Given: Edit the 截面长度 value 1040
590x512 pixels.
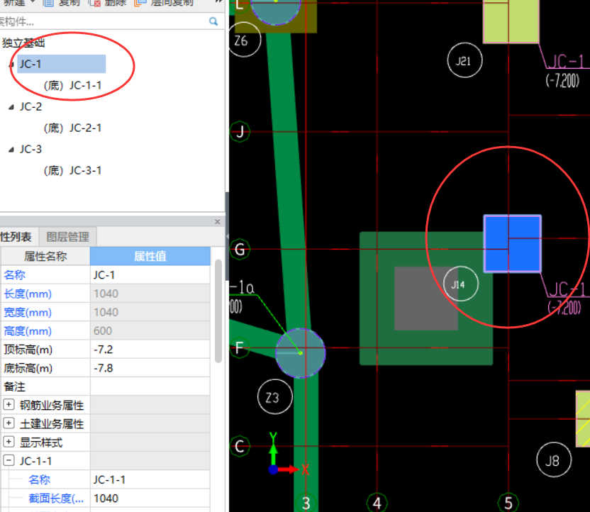Looking at the screenshot, I should coord(150,499).
